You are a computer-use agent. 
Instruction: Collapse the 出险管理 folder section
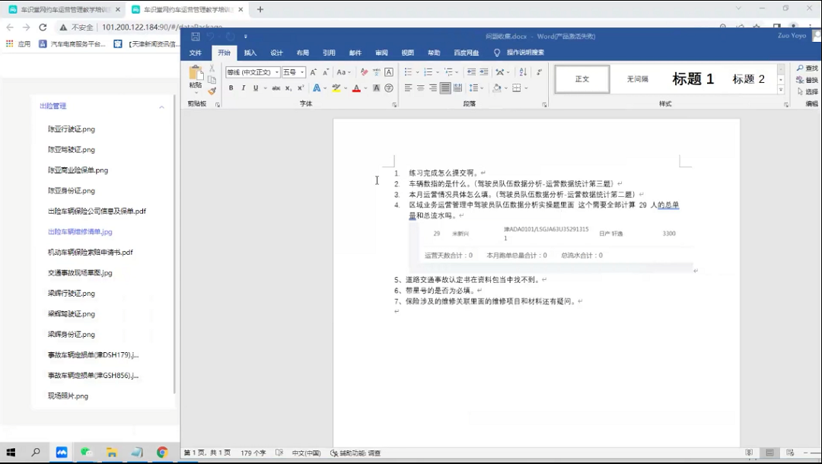161,106
